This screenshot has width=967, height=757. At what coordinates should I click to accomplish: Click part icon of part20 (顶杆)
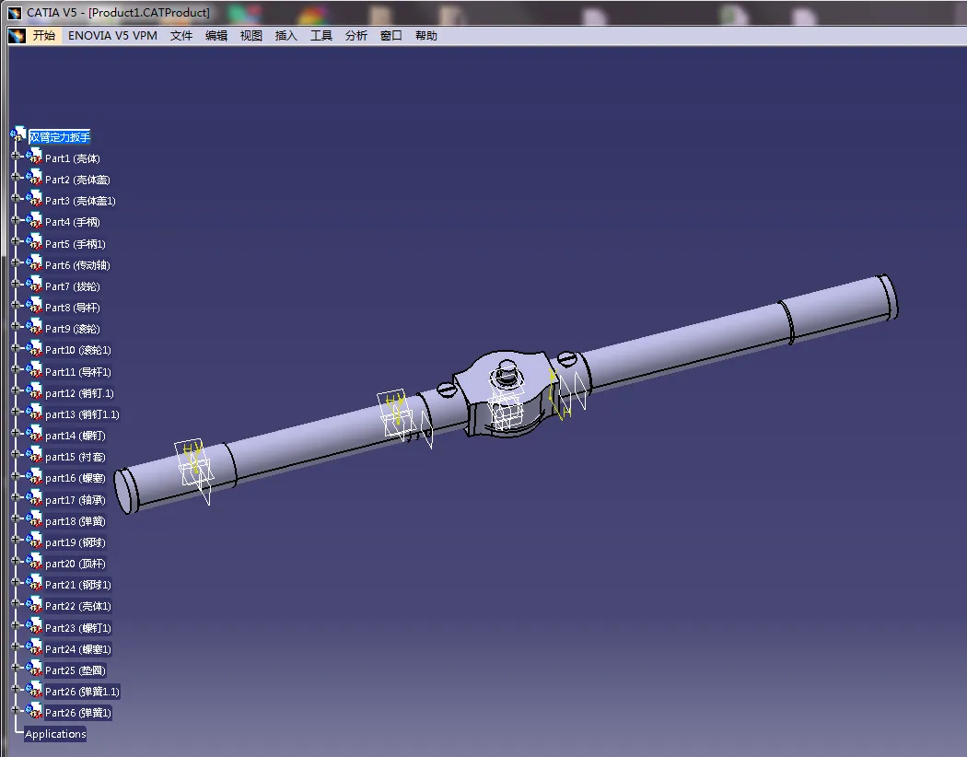[x=35, y=562]
